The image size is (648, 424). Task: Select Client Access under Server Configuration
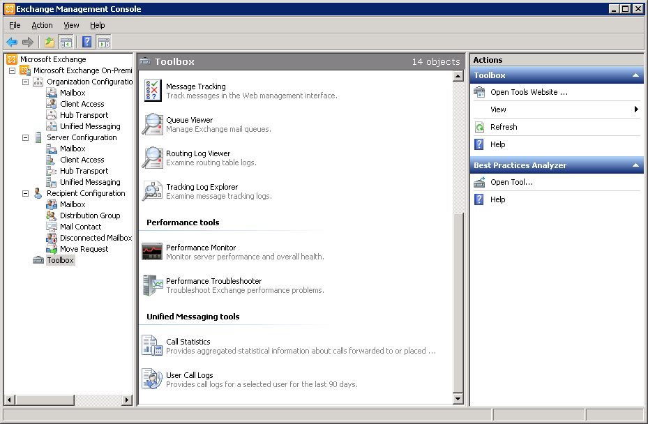tap(82, 160)
